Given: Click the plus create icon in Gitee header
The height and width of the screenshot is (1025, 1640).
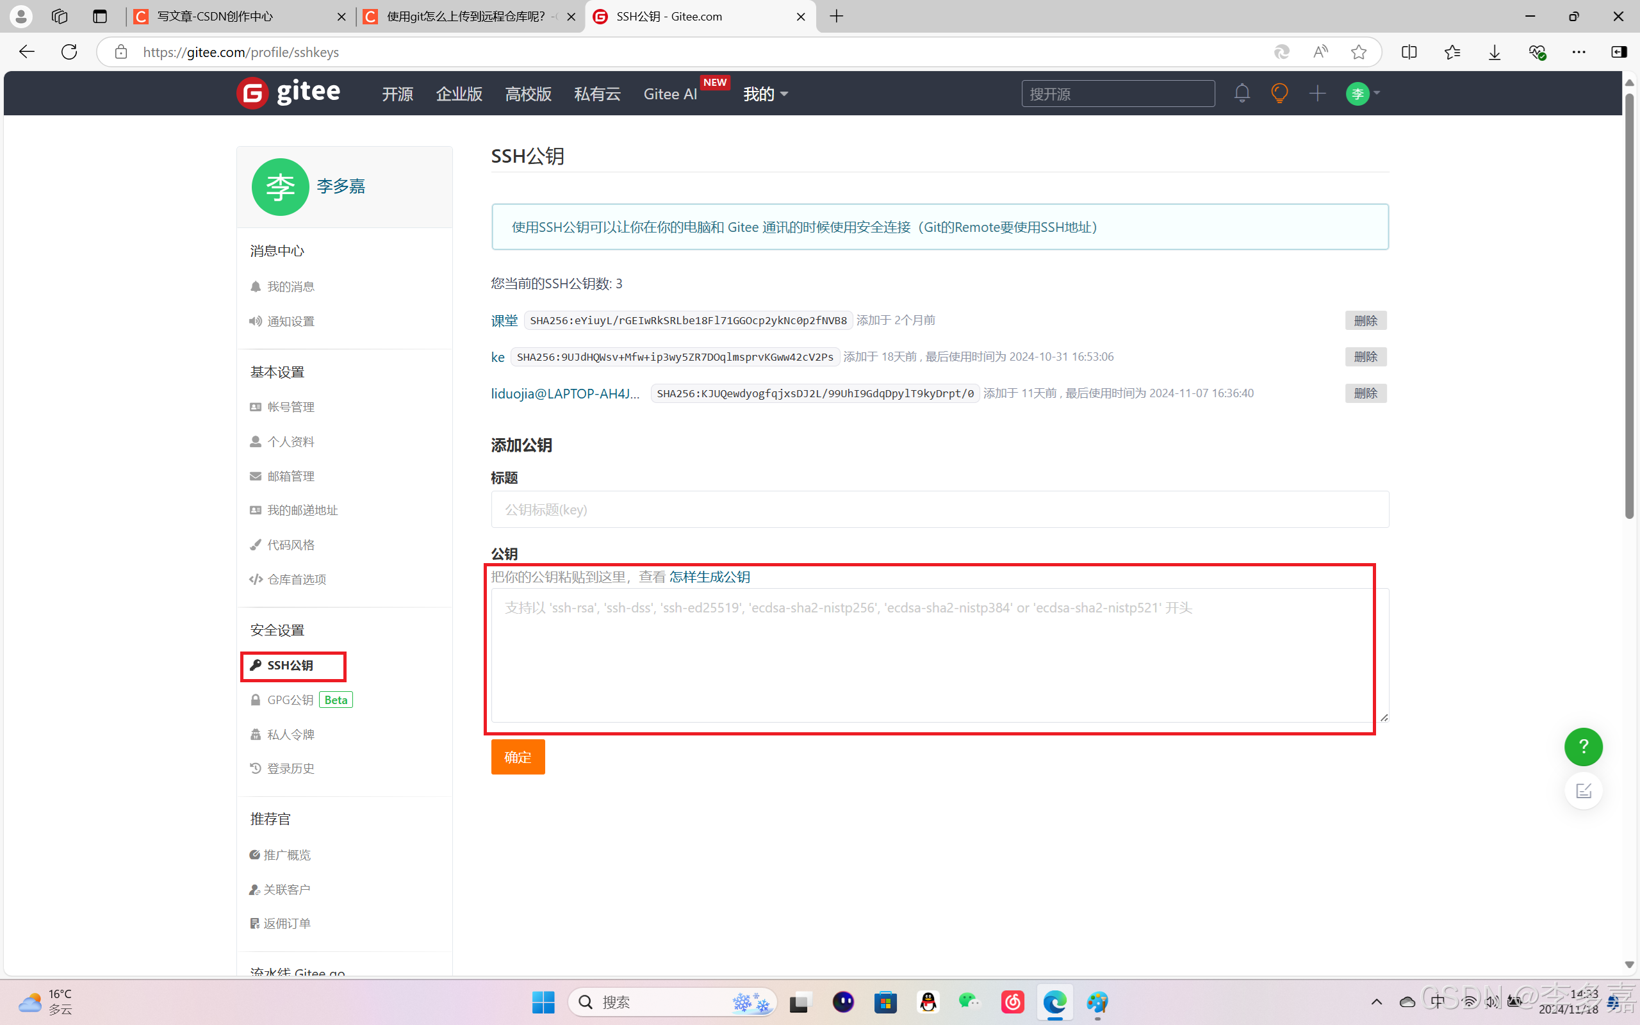Looking at the screenshot, I should tap(1316, 93).
